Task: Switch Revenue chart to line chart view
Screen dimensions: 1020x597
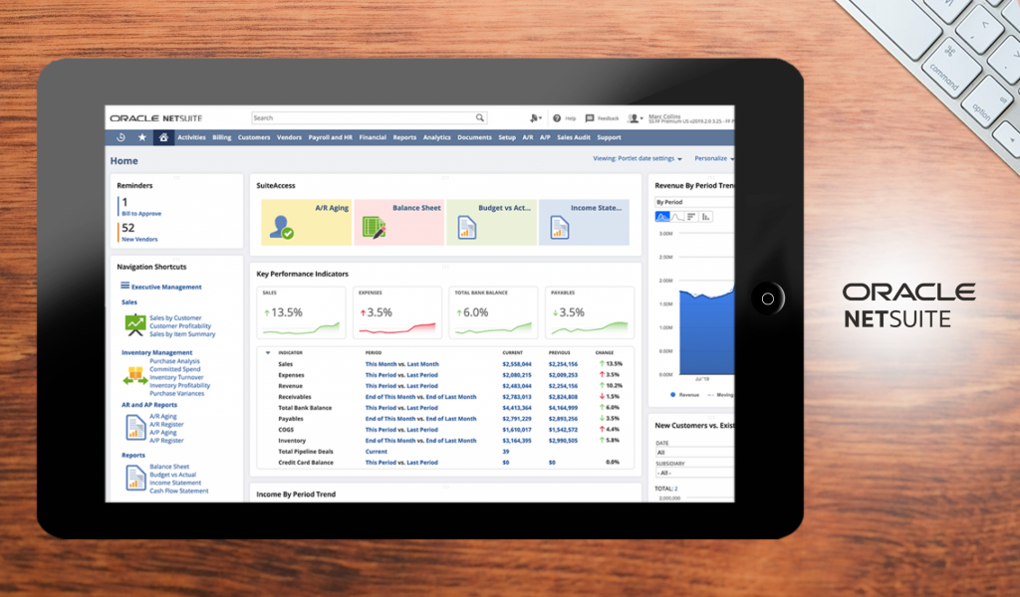Action: [675, 216]
